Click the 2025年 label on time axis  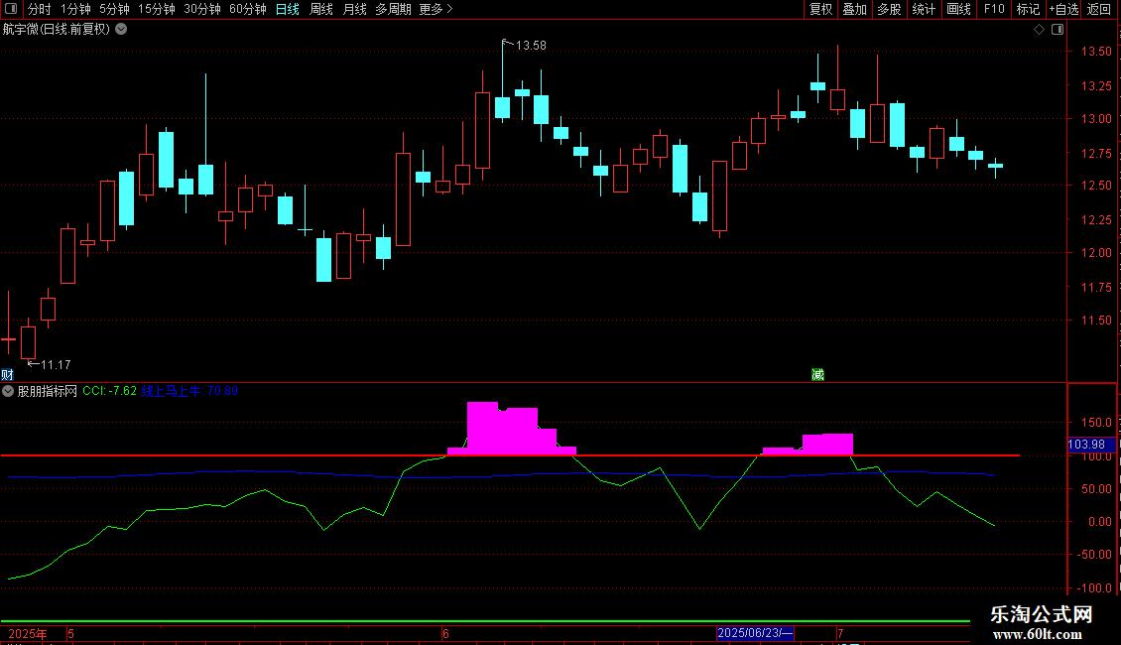coord(28,633)
